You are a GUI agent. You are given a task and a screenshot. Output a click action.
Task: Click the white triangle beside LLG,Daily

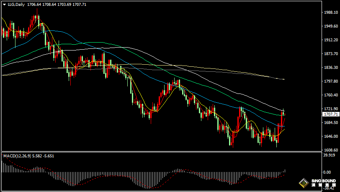[x=5, y=5]
